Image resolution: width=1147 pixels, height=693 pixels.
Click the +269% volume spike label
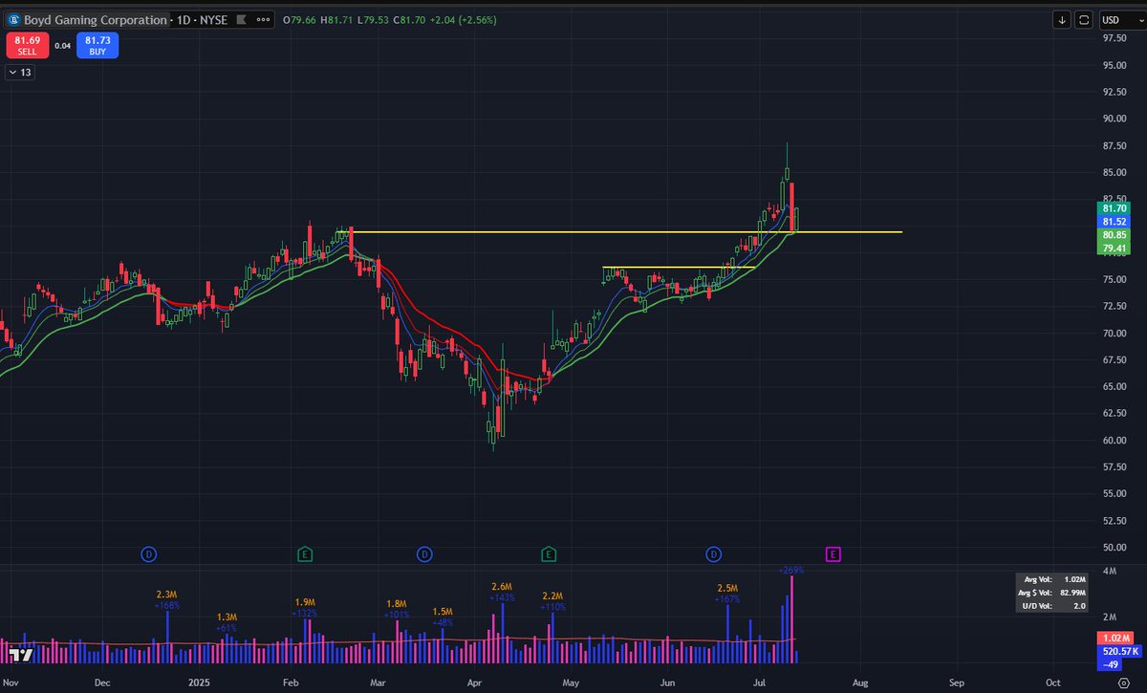coord(791,570)
